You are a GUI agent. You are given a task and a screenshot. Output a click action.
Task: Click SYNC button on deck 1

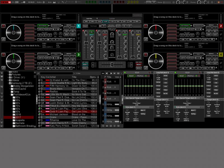coord(62,39)
